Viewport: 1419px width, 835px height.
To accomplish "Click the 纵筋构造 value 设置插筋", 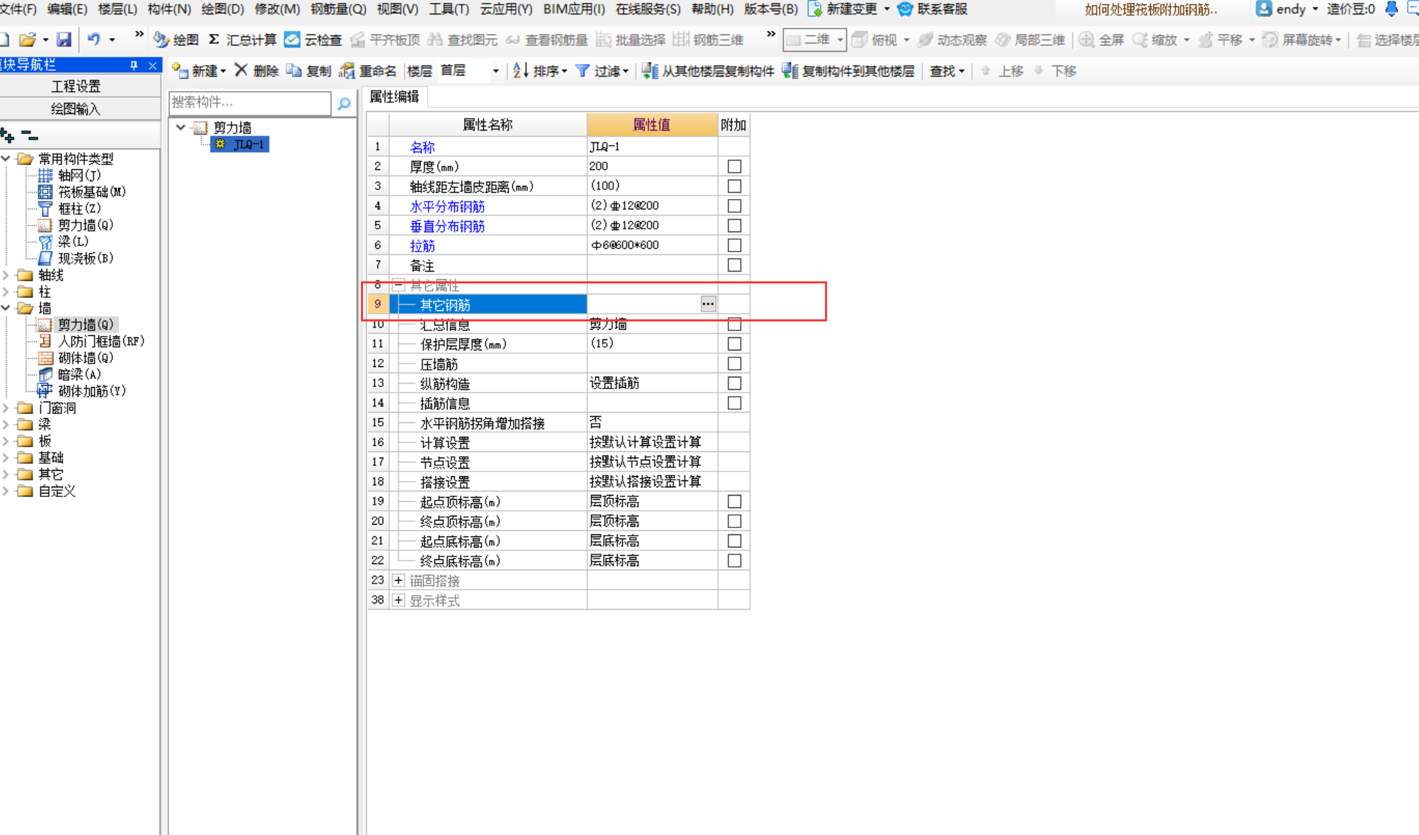I will pyautogui.click(x=652, y=383).
